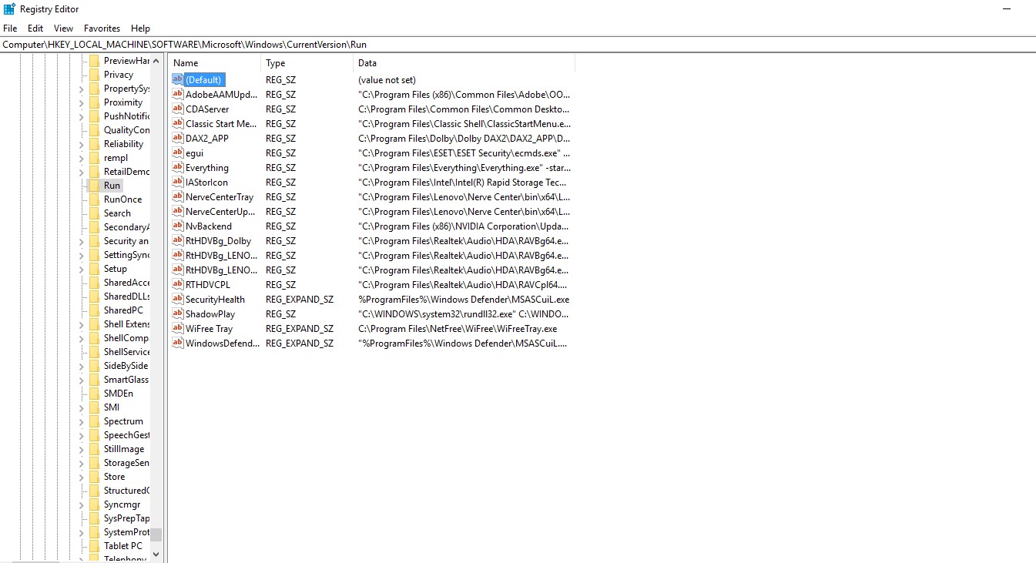Screen dimensions: 1036x563
Task: Select the QualityCon key in the tree
Action: click(x=126, y=130)
